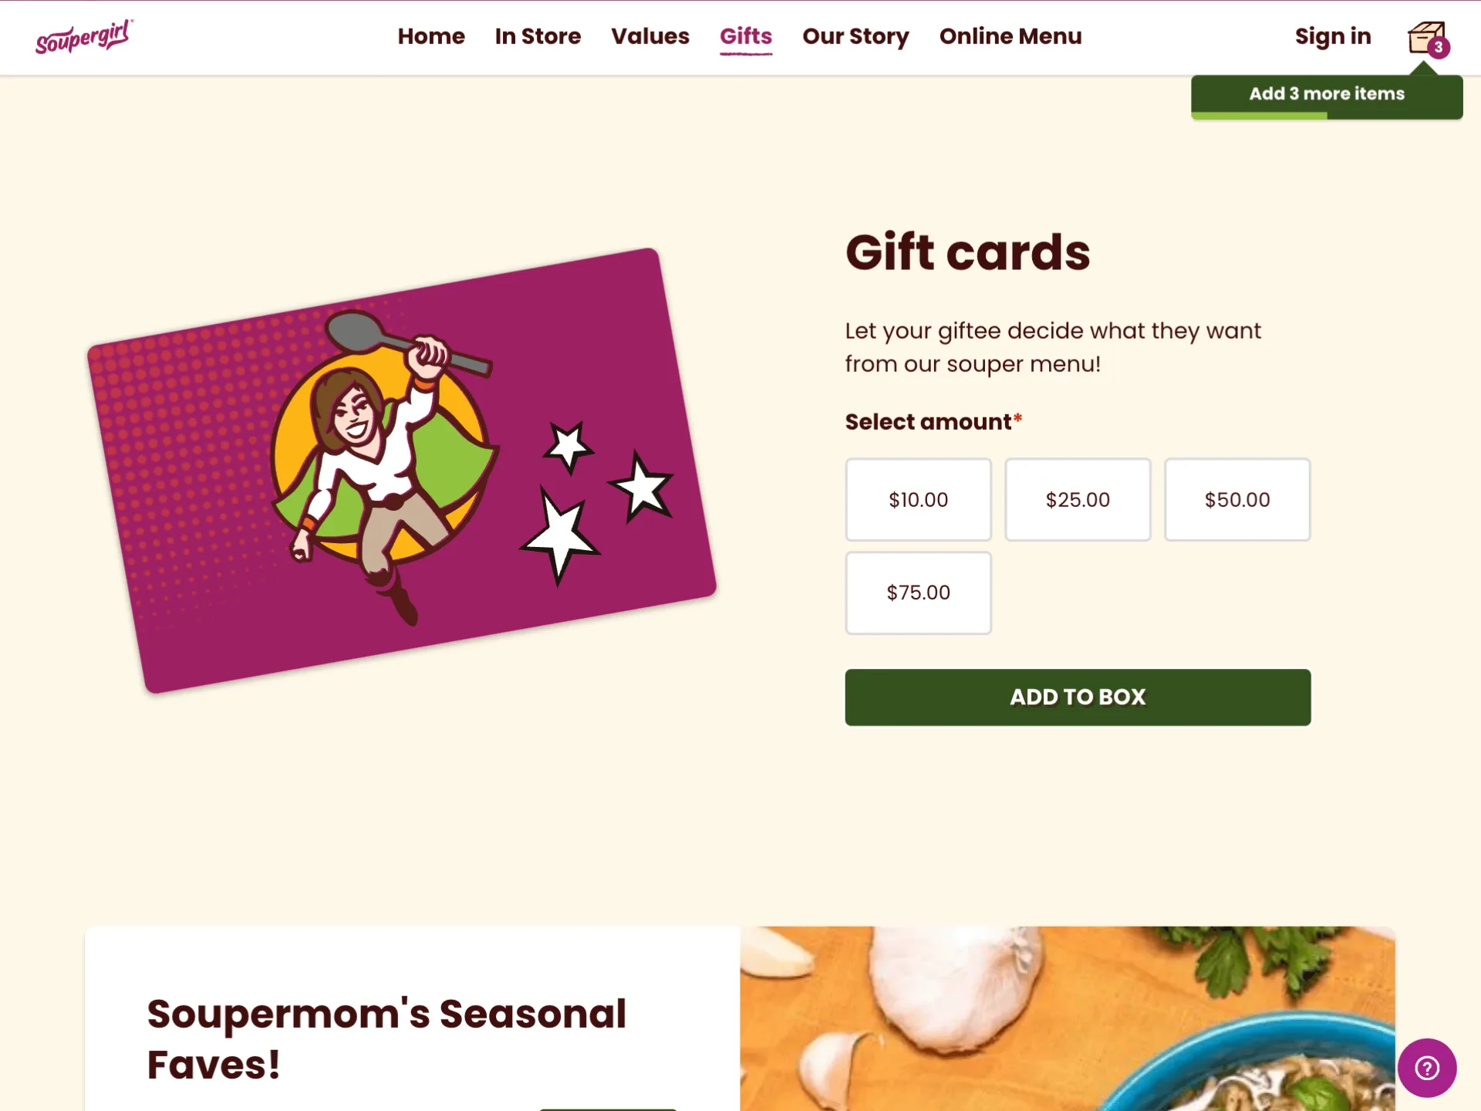Pick the $75.00 gift amount
1481x1111 pixels.
coord(918,593)
